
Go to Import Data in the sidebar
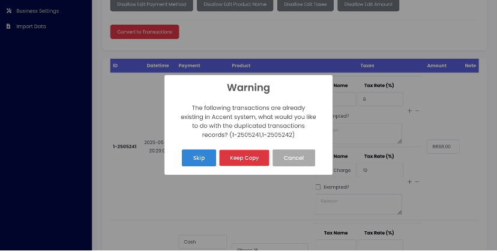pyautogui.click(x=31, y=26)
